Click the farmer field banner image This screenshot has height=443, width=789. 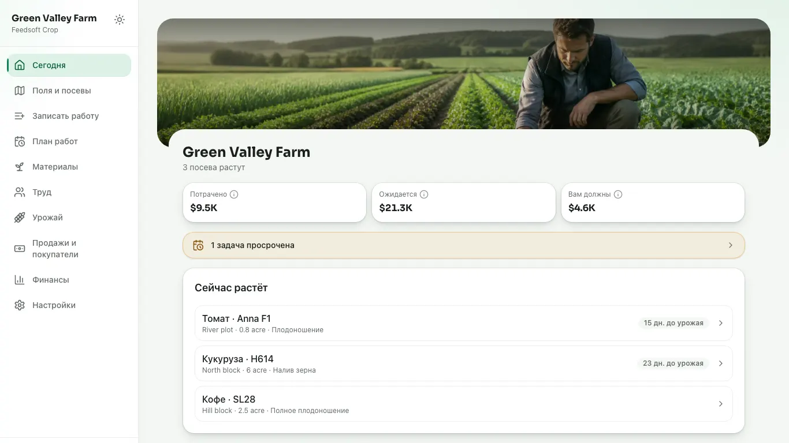464,75
